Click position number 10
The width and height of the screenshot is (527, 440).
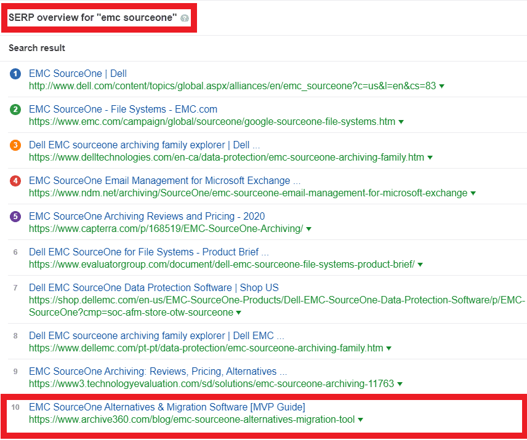coord(15,407)
